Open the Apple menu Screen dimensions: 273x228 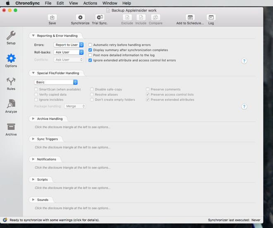tap(8, 3)
